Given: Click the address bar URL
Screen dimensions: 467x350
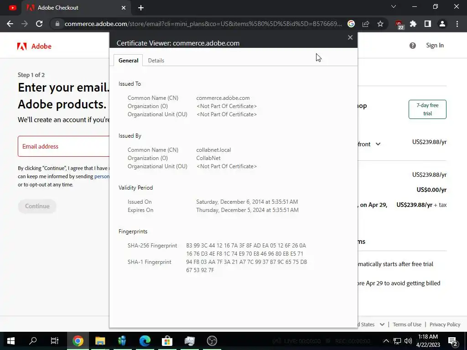Looking at the screenshot, I should (203, 24).
